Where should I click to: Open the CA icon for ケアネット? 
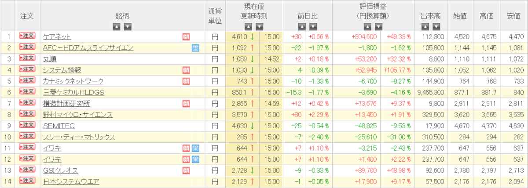[186, 36]
